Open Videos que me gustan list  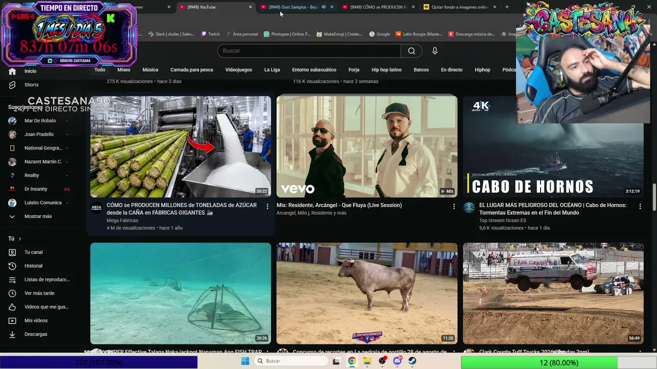[x=46, y=307]
